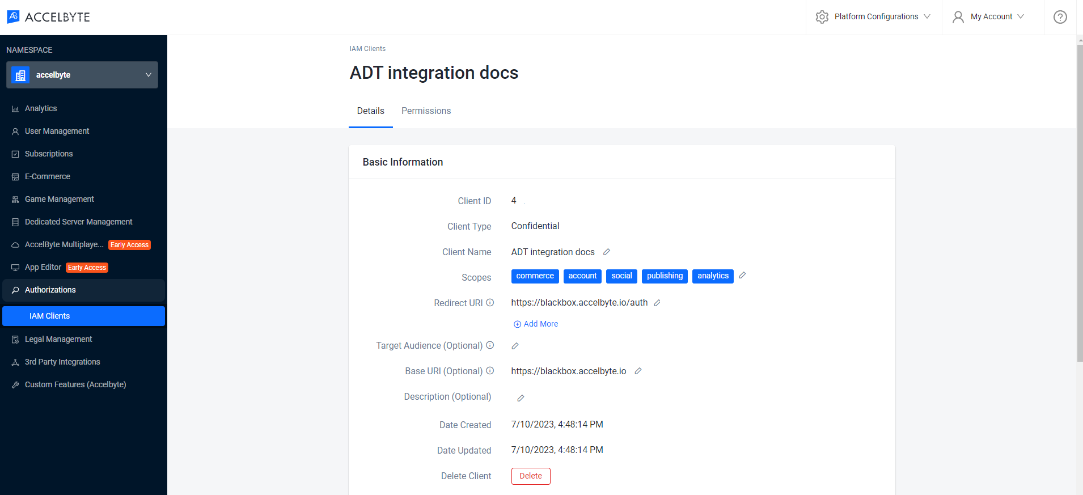This screenshot has width=1083, height=495.
Task: Select the Details tab
Action: click(370, 111)
